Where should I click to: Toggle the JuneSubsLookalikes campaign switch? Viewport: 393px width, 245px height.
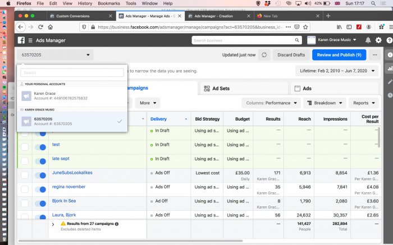pyautogui.click(x=40, y=175)
